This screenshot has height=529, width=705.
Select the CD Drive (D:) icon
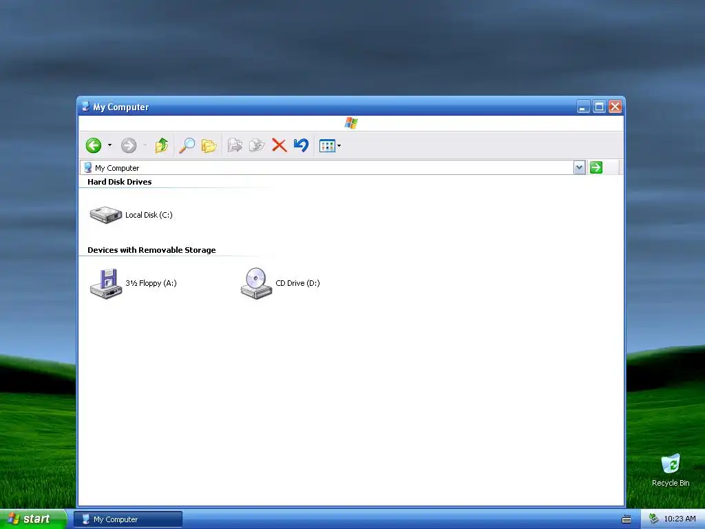click(256, 283)
